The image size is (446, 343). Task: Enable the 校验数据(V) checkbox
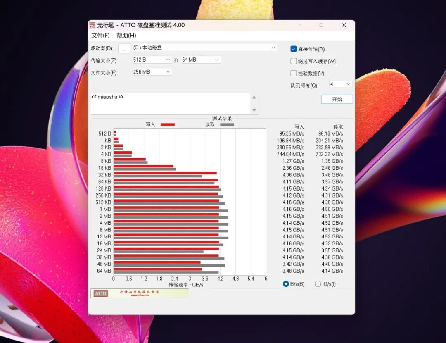coord(294,74)
